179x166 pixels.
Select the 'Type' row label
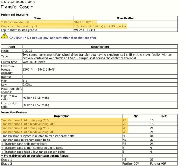tap(4, 56)
